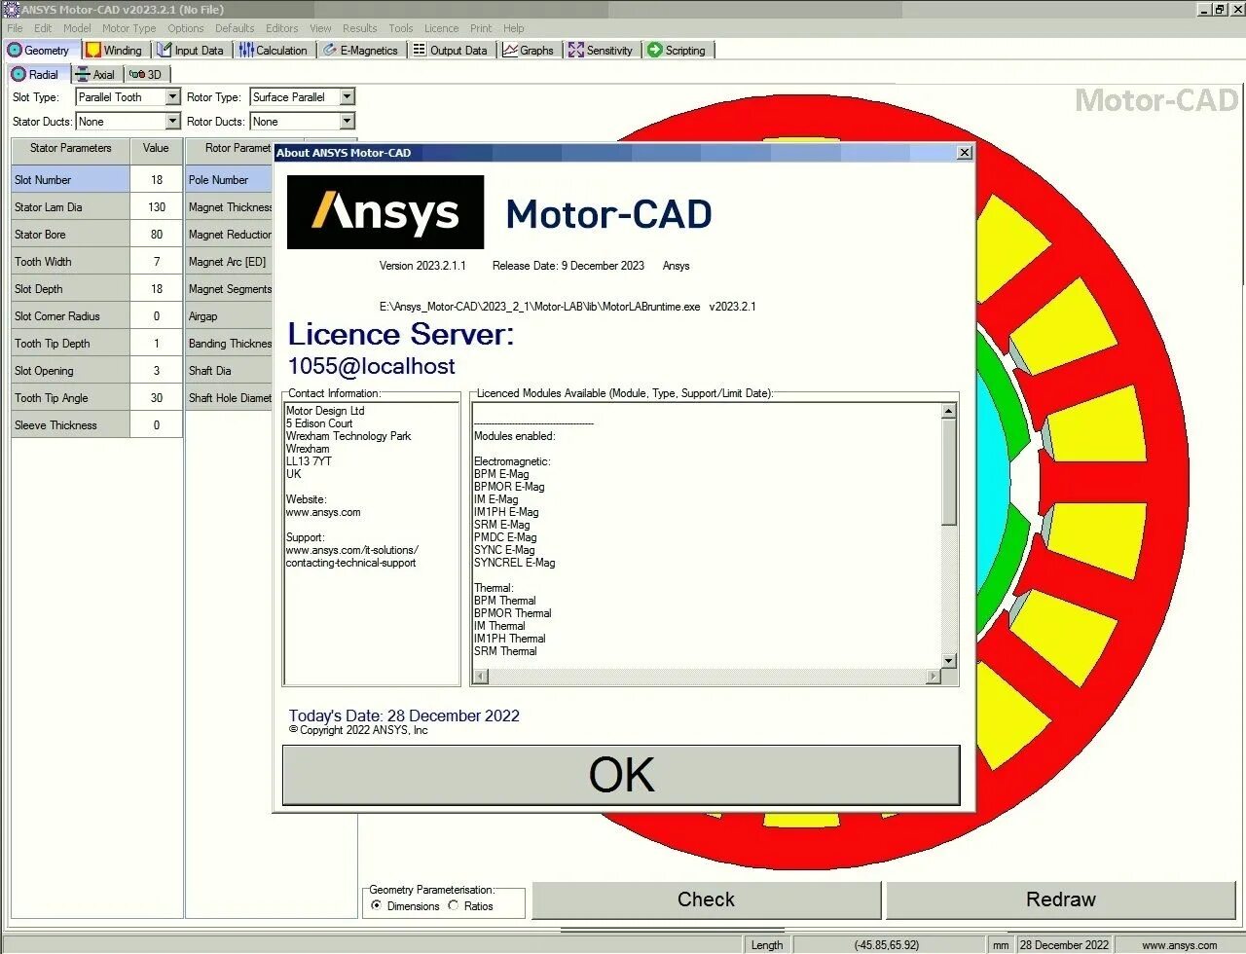The width and height of the screenshot is (1246, 954).
Task: Switch to the Output Data tab
Action: [x=451, y=50]
